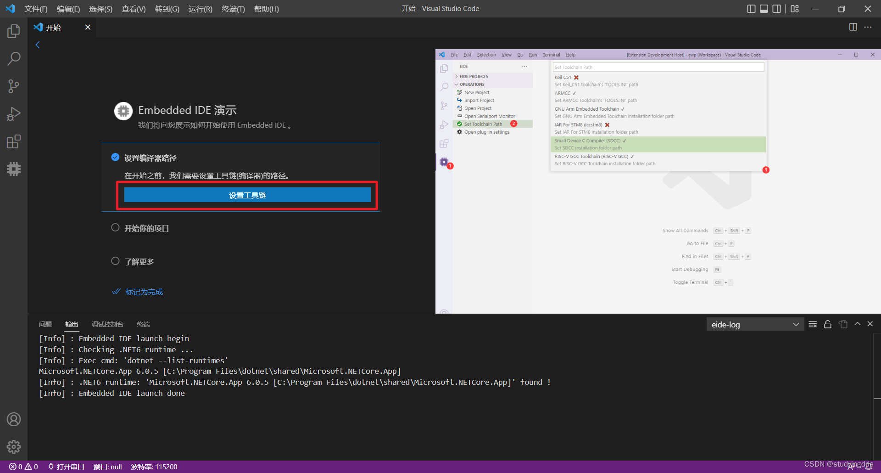The height and width of the screenshot is (473, 881).
Task: Switch to the 终端 panel tab
Action: 143,324
